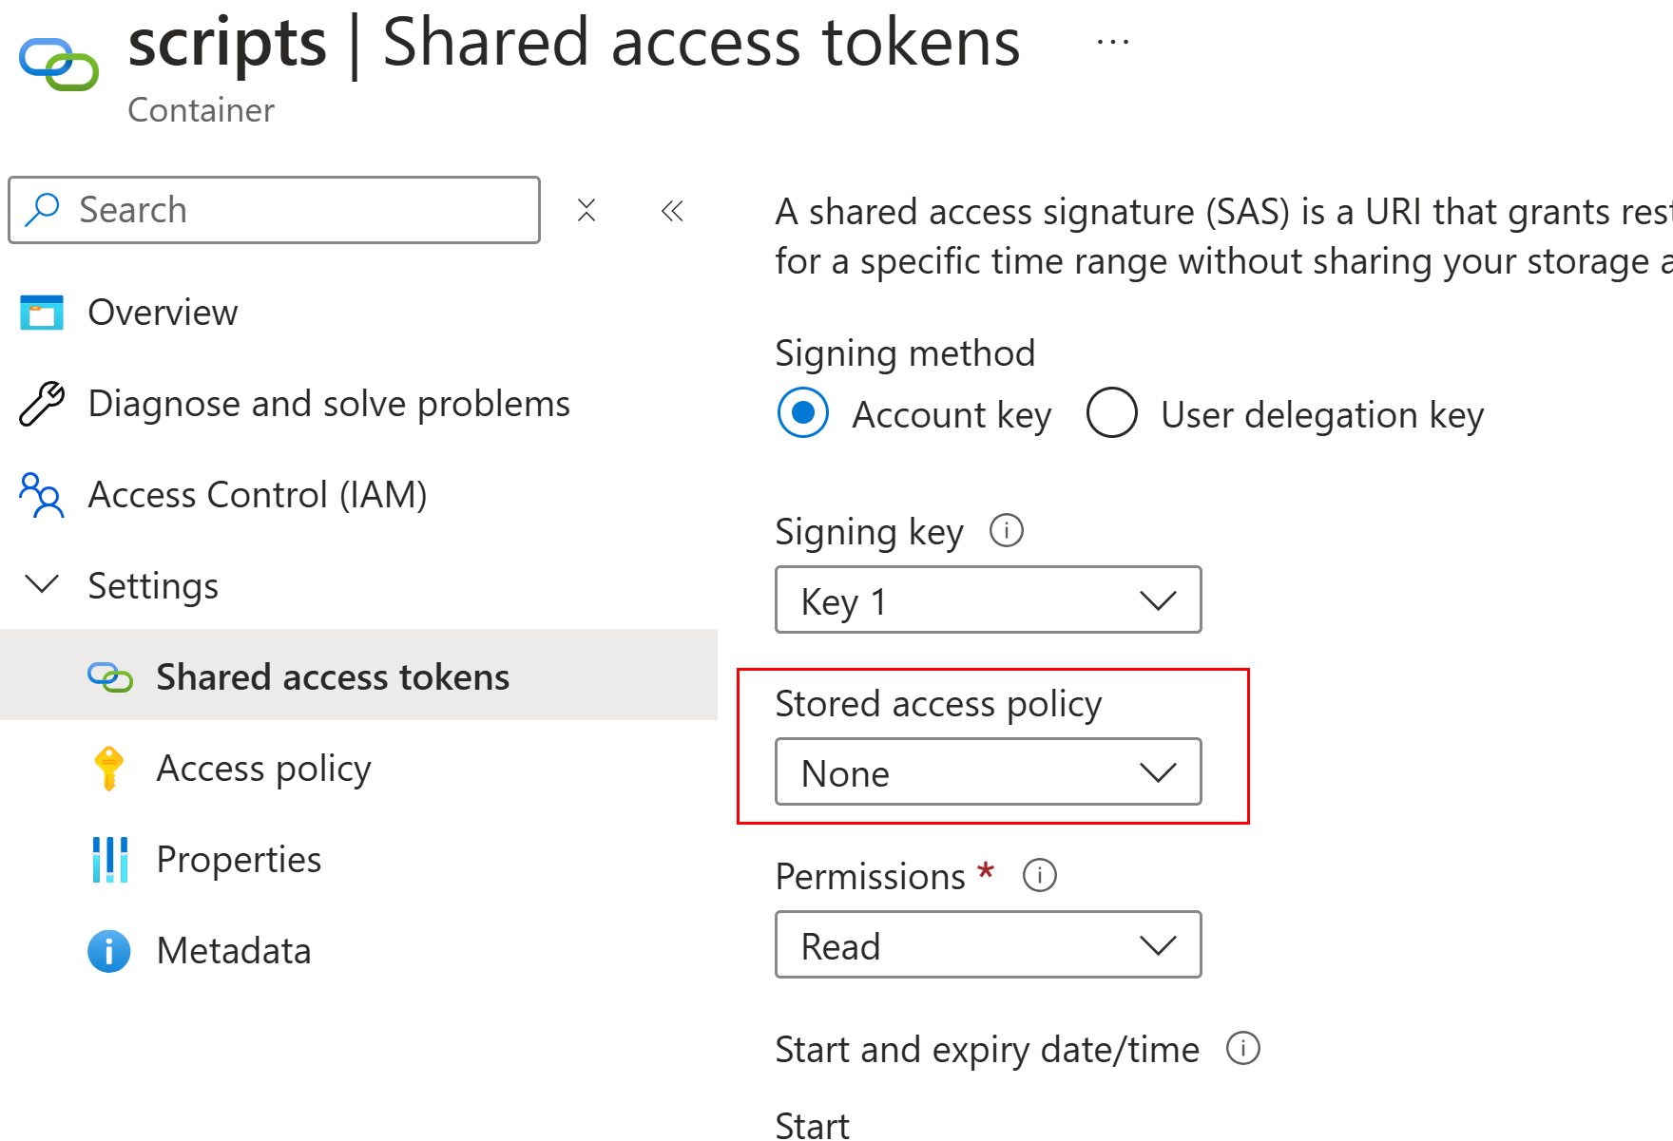Click the Overview icon in sidebar
The image size is (1673, 1141).
pos(42,313)
